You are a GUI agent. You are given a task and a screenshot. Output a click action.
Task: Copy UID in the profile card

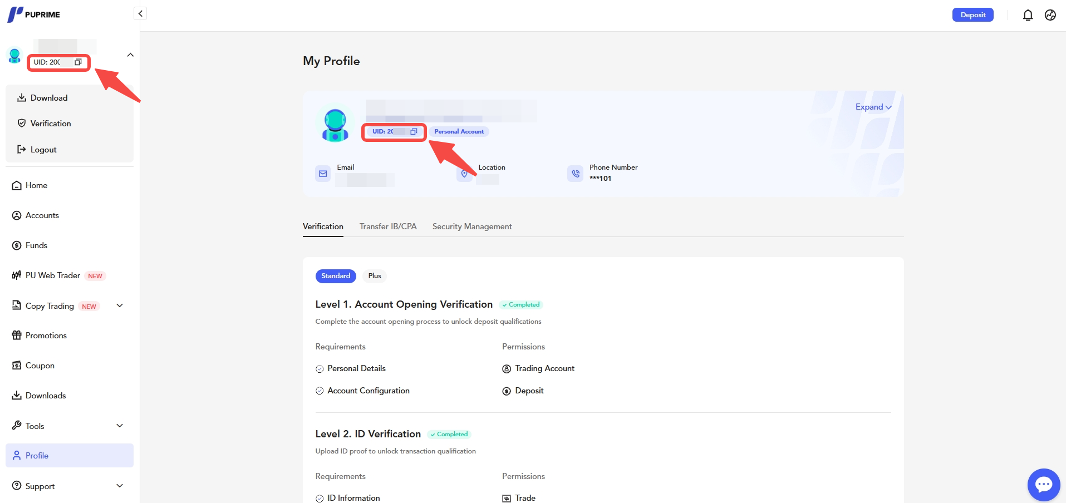tap(414, 132)
